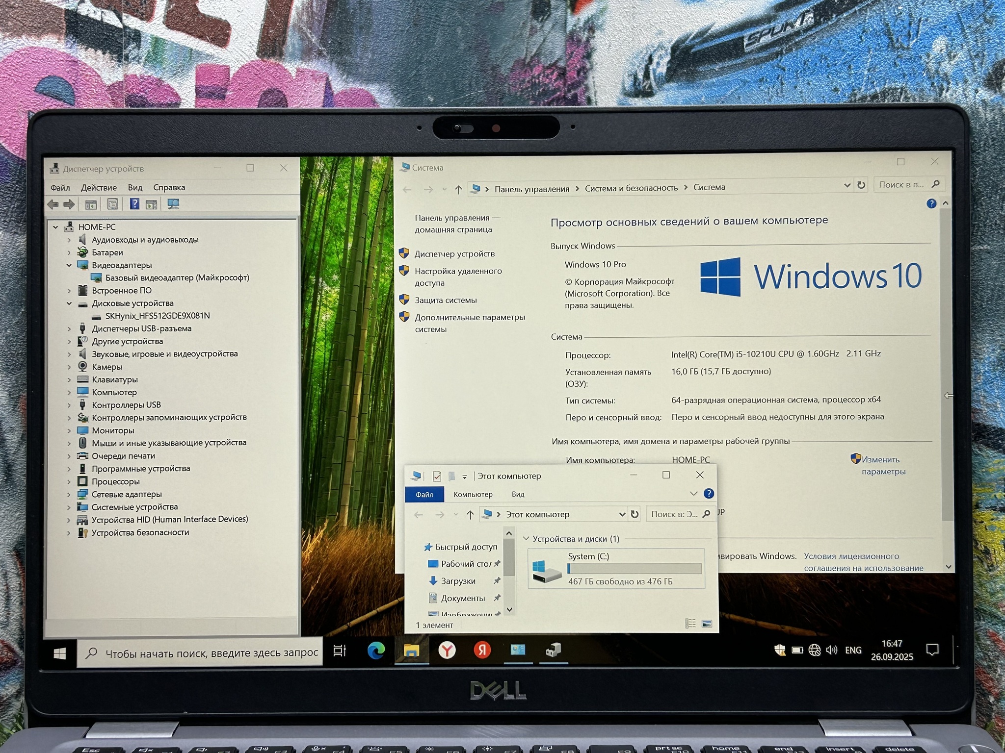Click the speaker volume icon in system tray
Viewport: 1005px width, 753px height.
[x=831, y=650]
